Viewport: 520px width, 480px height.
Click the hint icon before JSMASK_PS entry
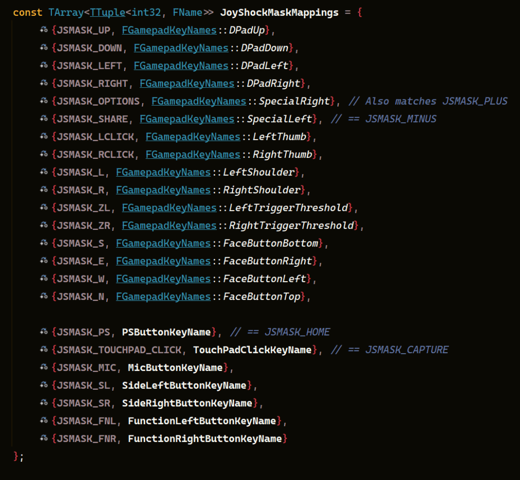(x=44, y=332)
